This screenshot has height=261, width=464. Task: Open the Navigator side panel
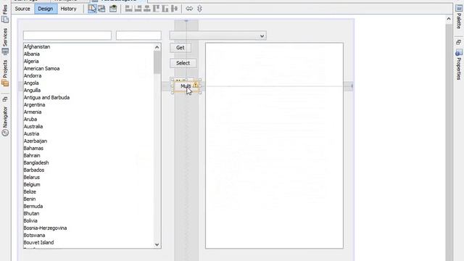coord(5,121)
